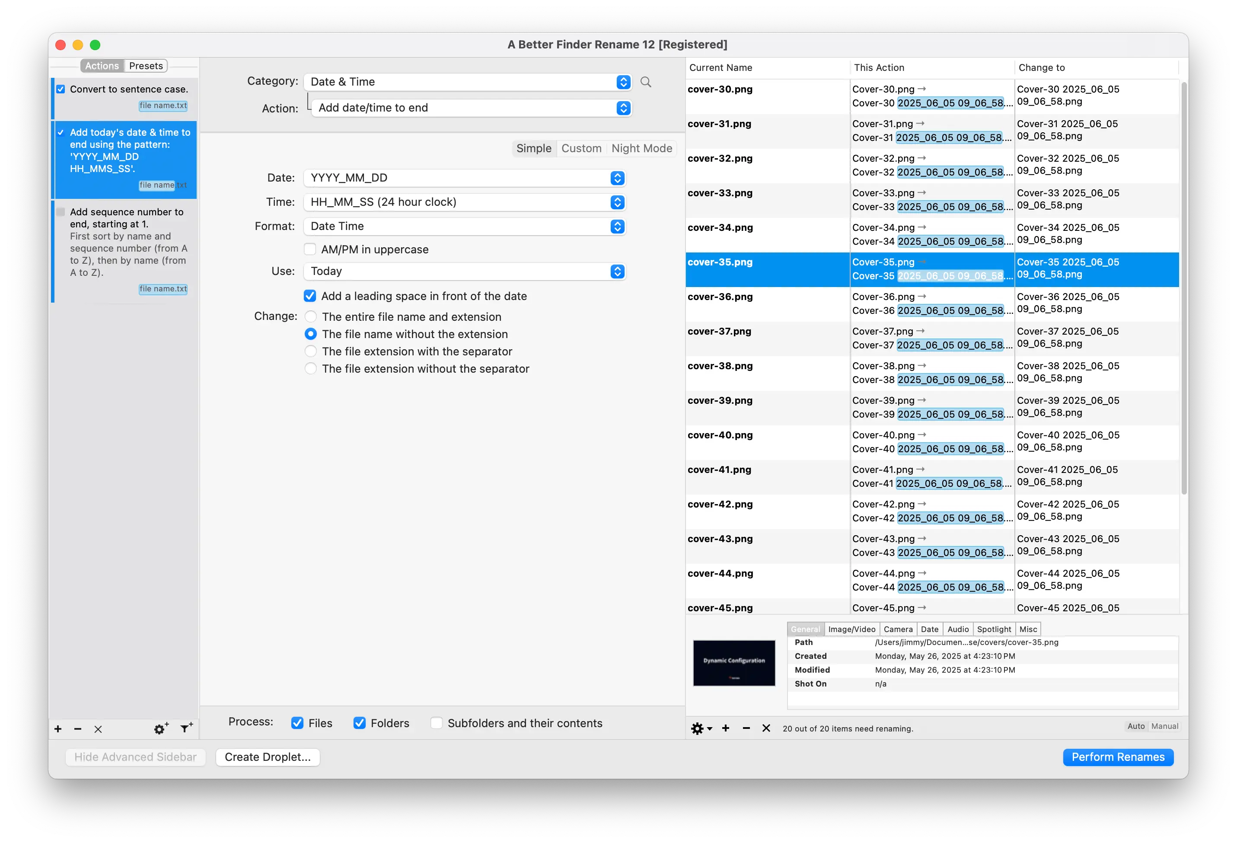
Task: Toggle the Add today's date action checkbox
Action: coord(61,133)
